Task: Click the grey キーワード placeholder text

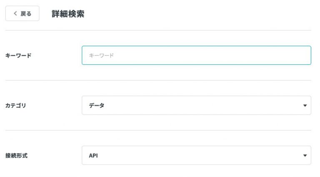Action: 101,55
